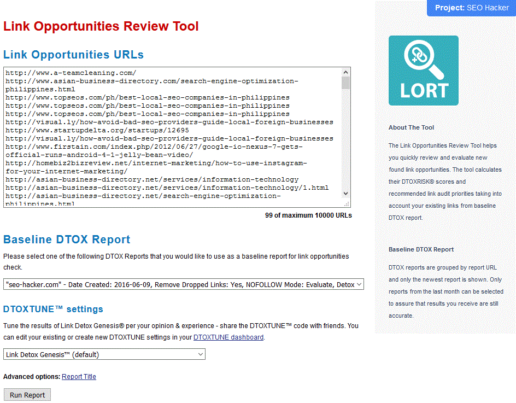Click the URL textarea scrollbar thumb
The height and width of the screenshot is (403, 516).
point(345,83)
